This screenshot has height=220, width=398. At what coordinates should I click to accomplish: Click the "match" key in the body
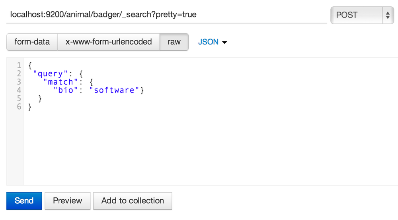coord(60,82)
